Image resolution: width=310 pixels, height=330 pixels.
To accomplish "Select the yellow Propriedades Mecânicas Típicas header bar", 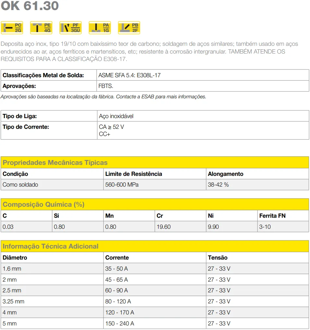I will [x=155, y=163].
